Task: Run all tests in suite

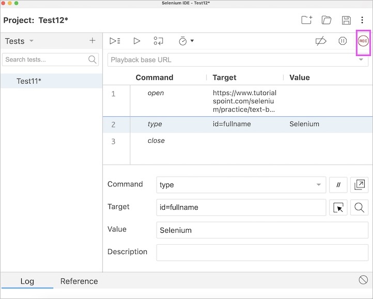Action: (115, 41)
